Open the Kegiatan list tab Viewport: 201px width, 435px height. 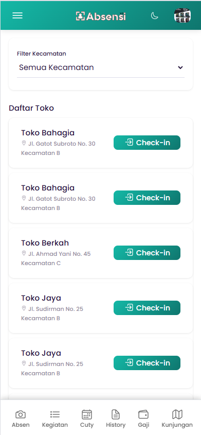(55, 419)
